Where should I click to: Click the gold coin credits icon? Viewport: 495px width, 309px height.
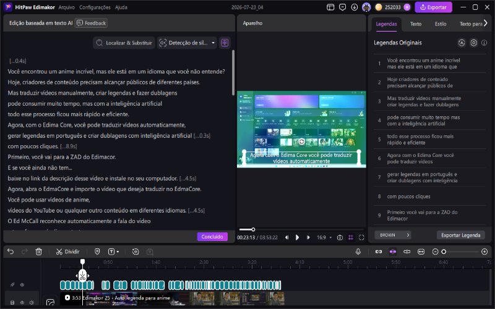click(379, 7)
